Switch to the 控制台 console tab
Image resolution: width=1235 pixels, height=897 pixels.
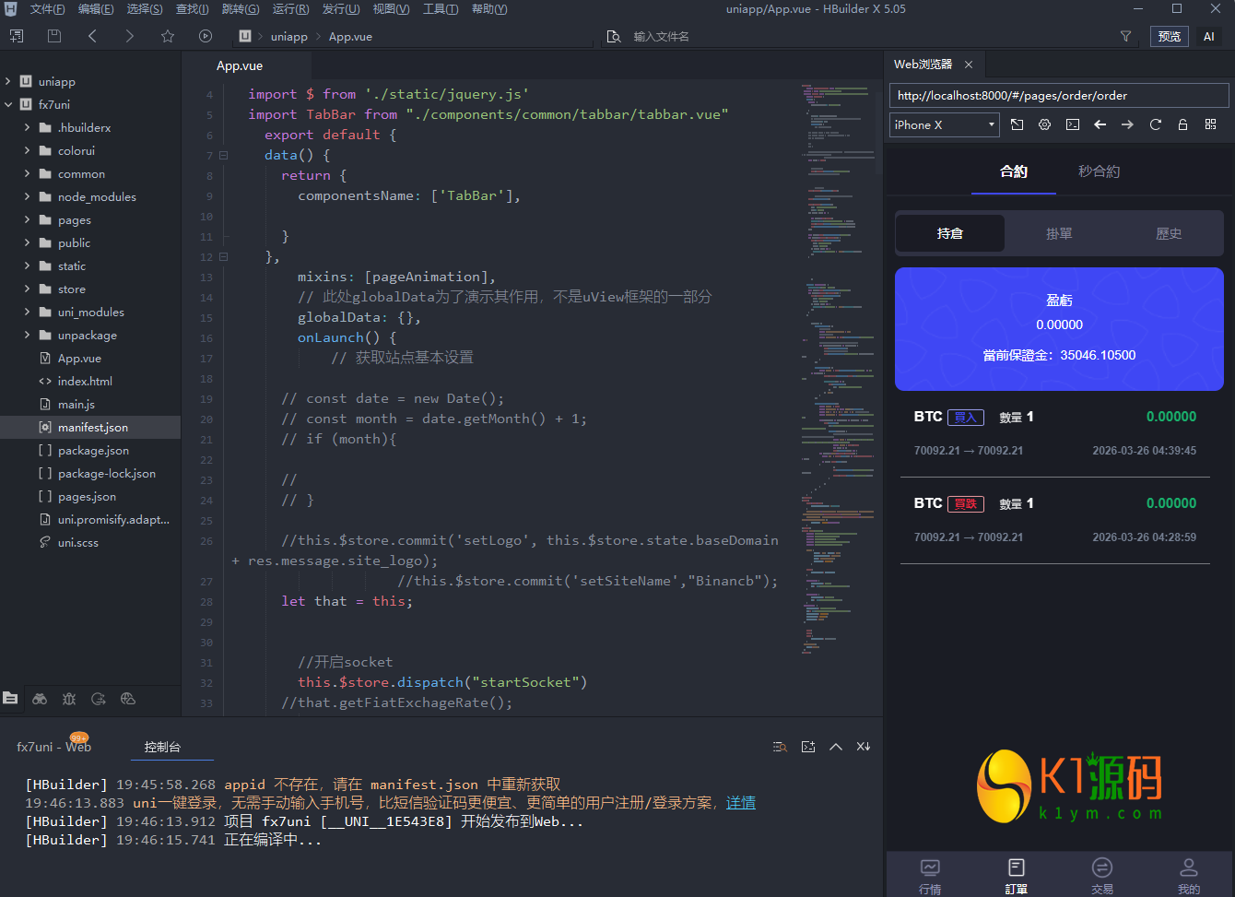[162, 747]
